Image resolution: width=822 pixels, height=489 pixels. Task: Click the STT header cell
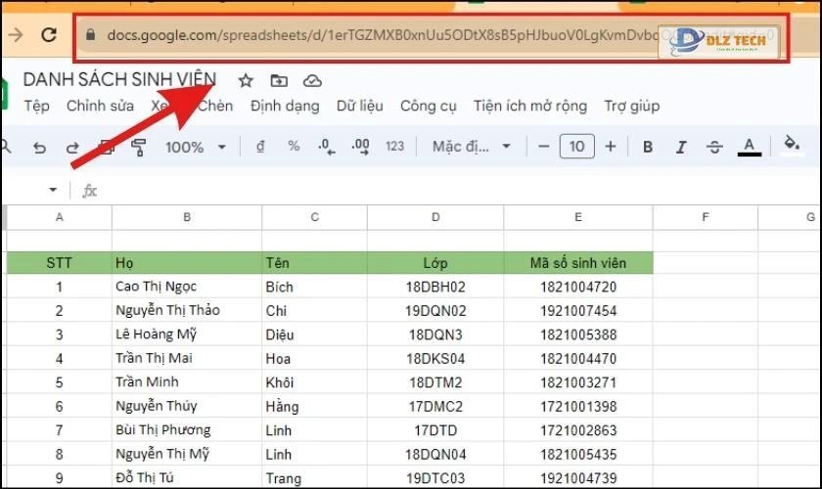[60, 262]
